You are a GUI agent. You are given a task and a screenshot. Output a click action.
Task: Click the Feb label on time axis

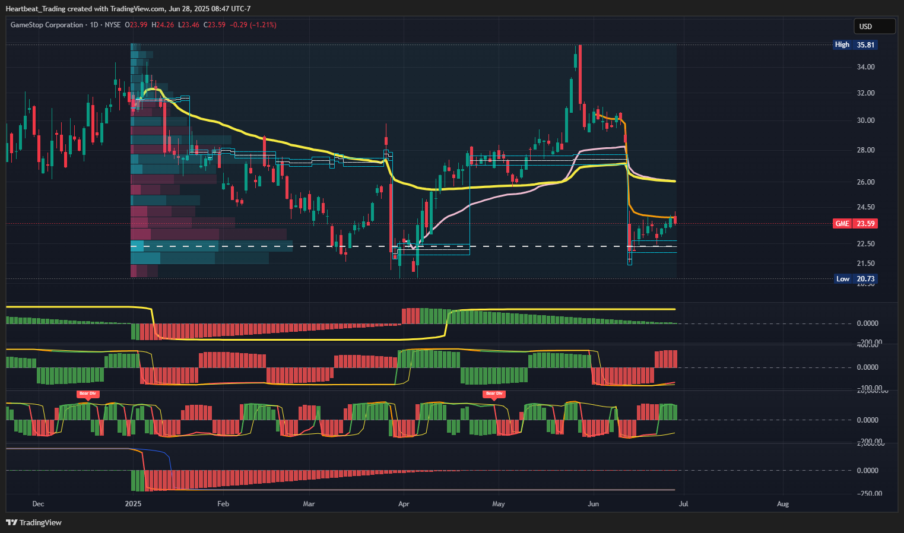pyautogui.click(x=223, y=504)
